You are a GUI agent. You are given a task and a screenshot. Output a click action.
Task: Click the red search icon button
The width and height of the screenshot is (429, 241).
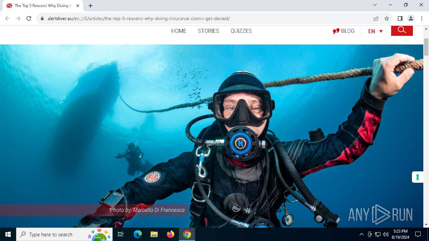pyautogui.click(x=402, y=30)
